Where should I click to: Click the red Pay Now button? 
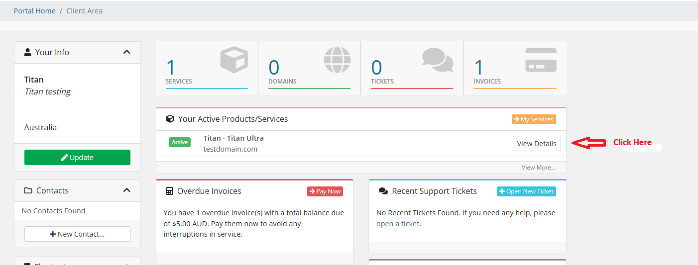(325, 191)
